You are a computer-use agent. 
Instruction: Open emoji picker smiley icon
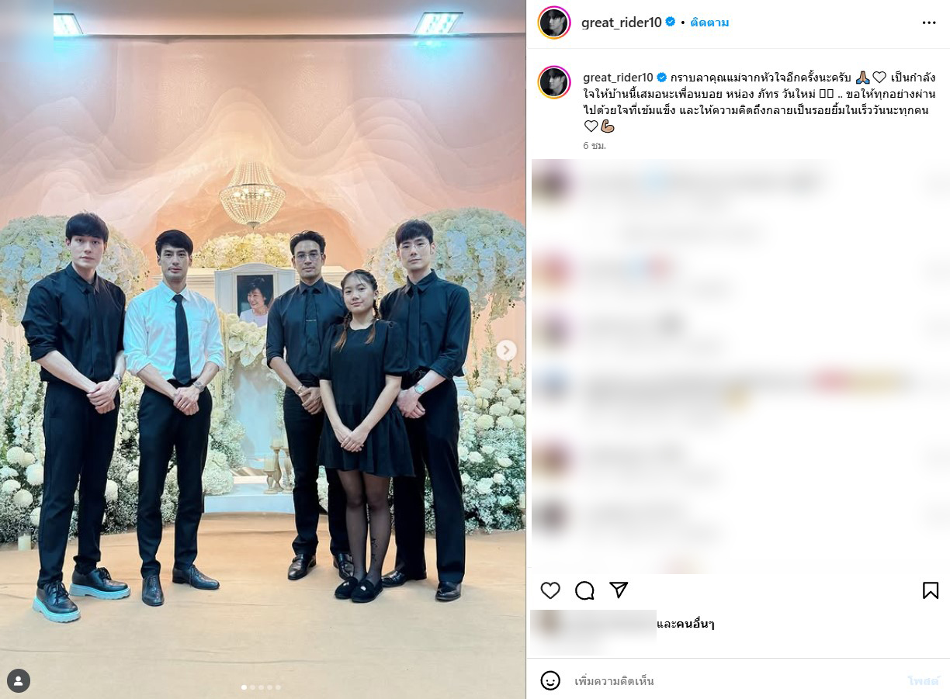(x=550, y=680)
